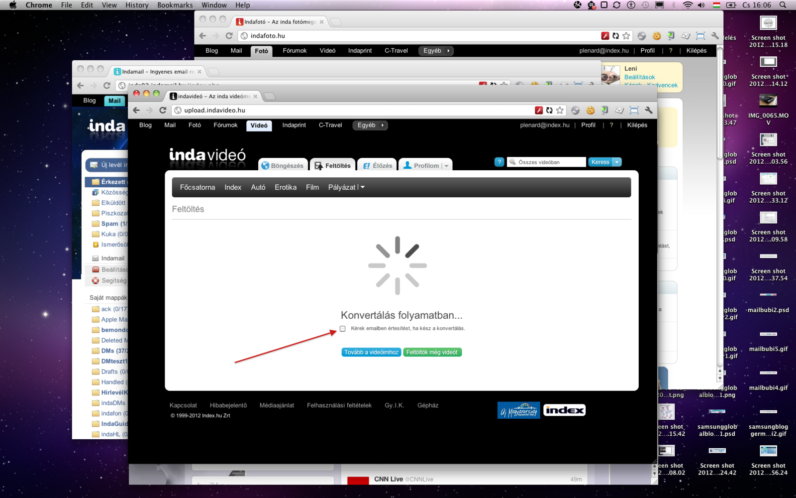The width and height of the screenshot is (796, 498).
Task: Open the Élőzés tab
Action: coord(377,165)
